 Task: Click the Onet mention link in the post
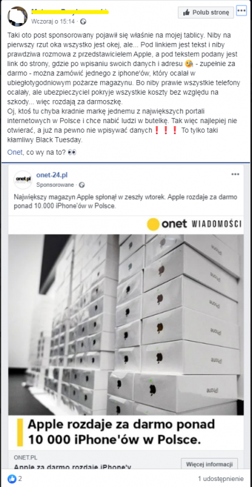point(15,152)
